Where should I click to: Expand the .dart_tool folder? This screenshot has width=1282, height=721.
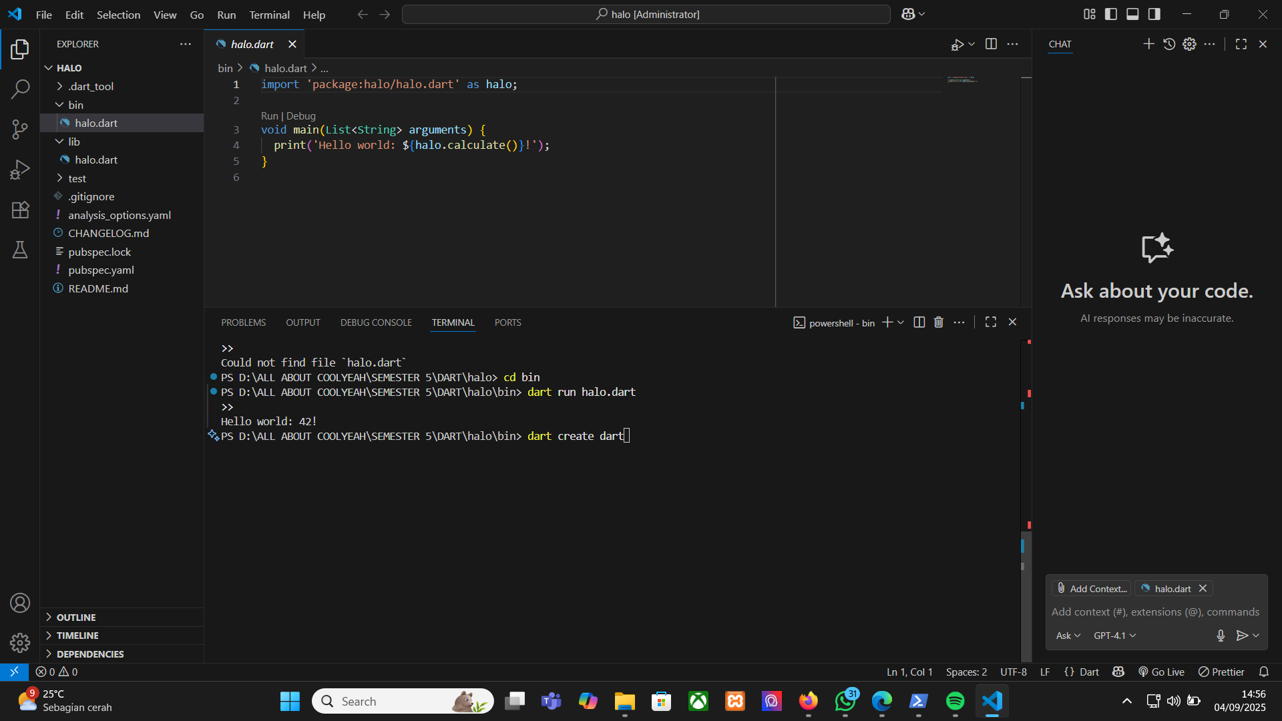pos(91,86)
